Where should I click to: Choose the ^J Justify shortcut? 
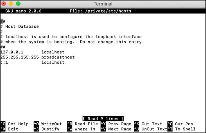[46, 129]
